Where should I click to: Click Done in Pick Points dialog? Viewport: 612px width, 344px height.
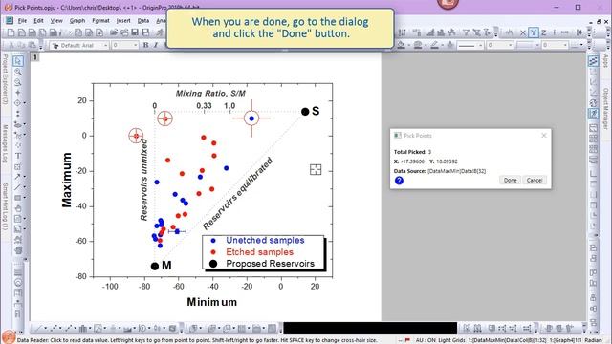(510, 181)
